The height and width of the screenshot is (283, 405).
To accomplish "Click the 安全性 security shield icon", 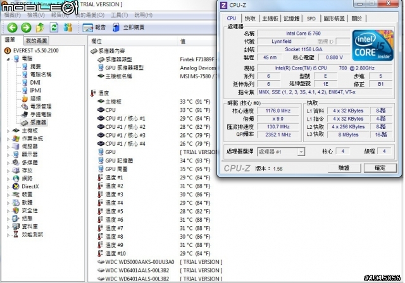I will (x=16, y=210).
